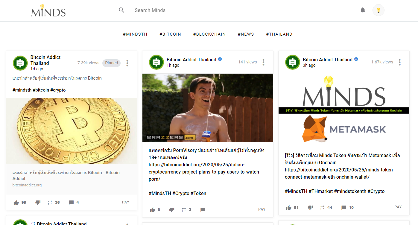
Task: Click the Minds logo in the header
Action: (x=48, y=10)
